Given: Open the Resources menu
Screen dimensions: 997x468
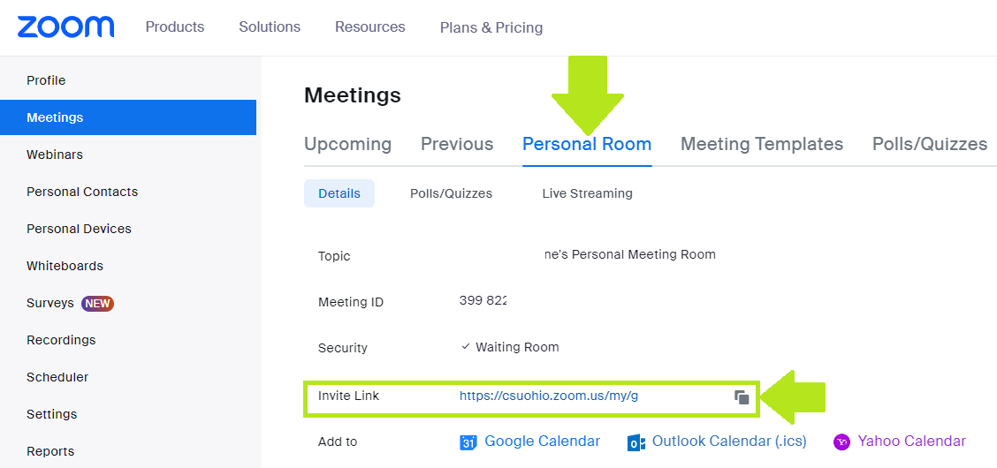Looking at the screenshot, I should tap(369, 26).
